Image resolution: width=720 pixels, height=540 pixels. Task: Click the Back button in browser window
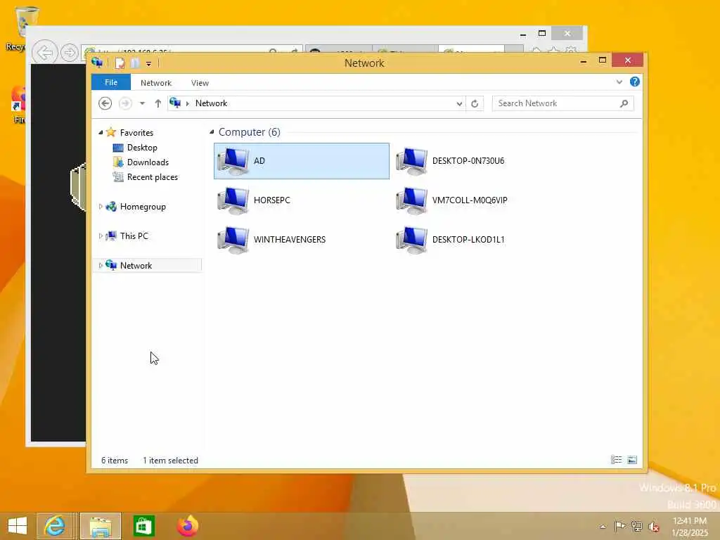click(45, 52)
